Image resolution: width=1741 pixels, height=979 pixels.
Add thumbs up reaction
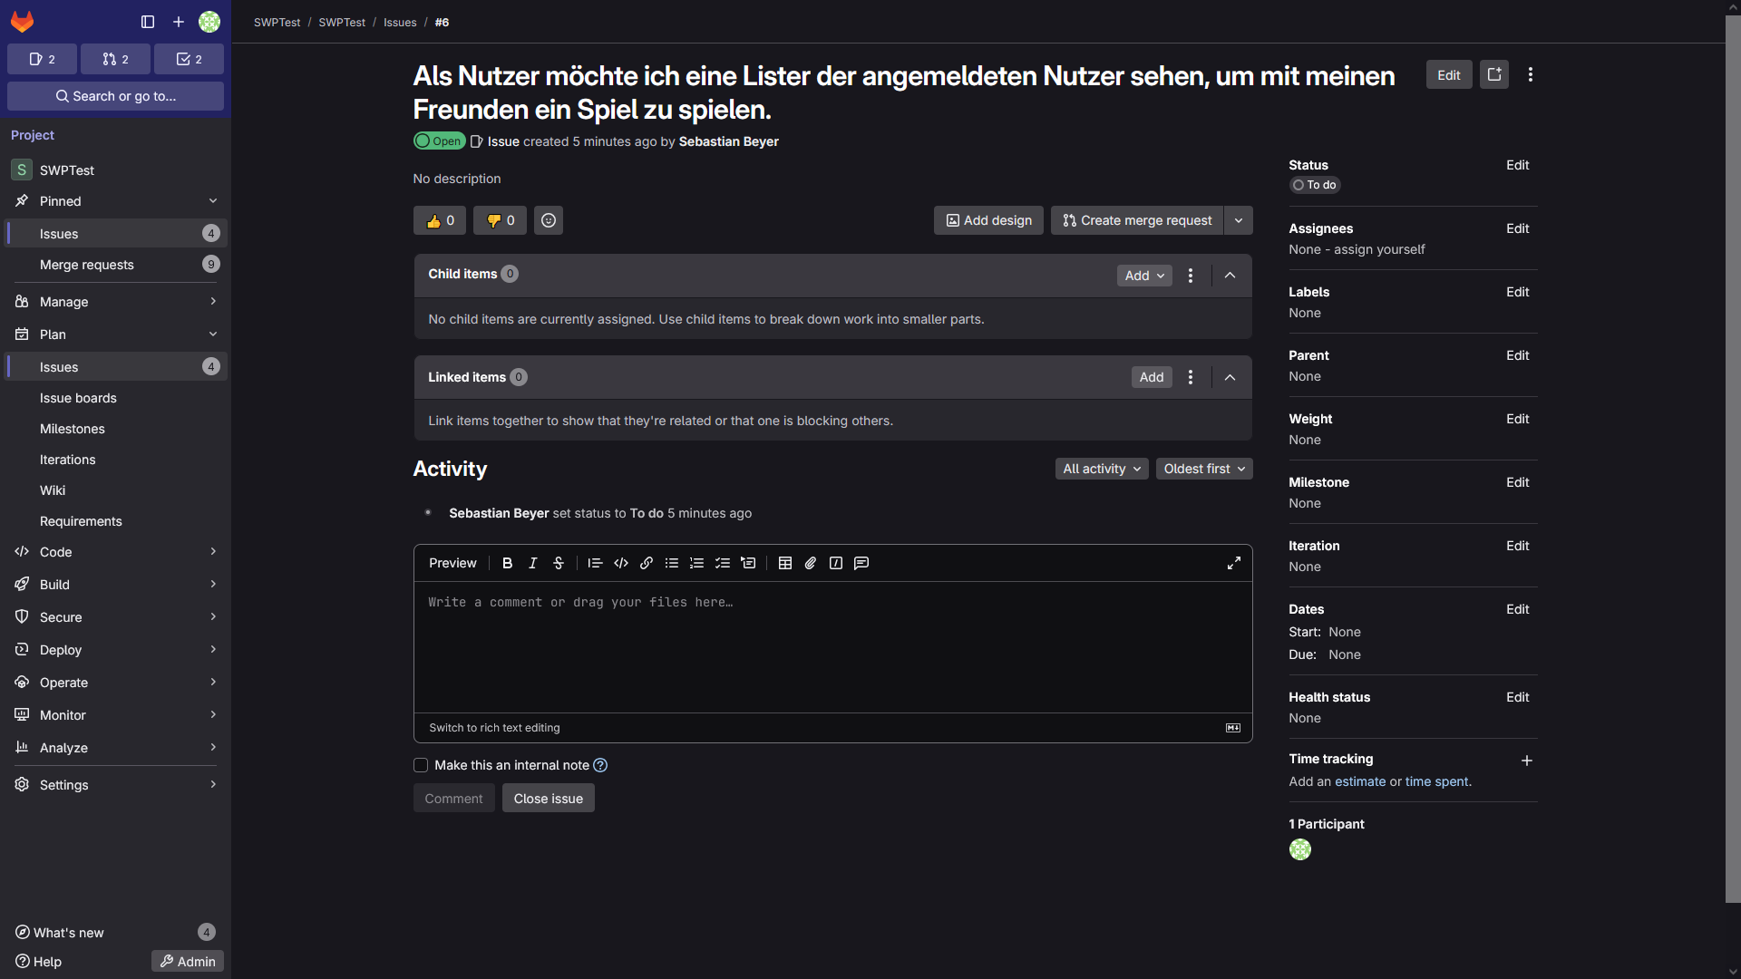click(x=440, y=220)
